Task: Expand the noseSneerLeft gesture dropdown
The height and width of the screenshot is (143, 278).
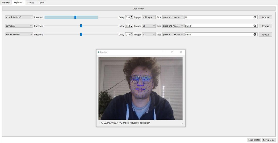Action: tap(19, 35)
